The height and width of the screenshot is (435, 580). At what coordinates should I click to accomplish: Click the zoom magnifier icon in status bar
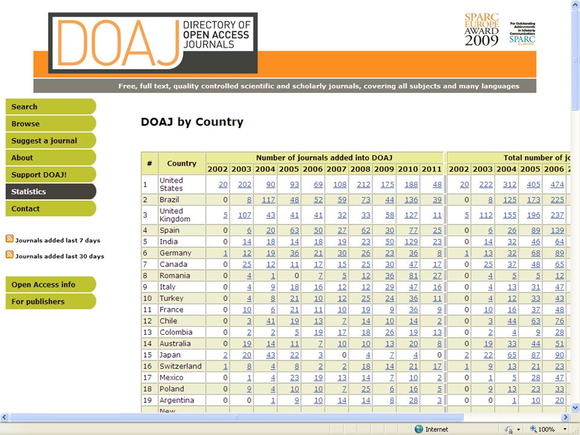533,429
